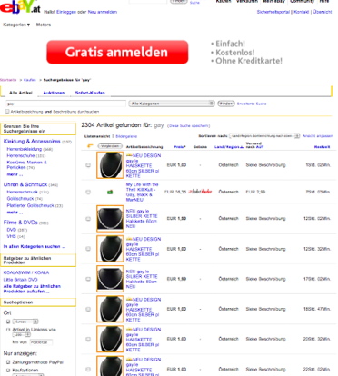Open Kleidung & Accessoires category
The width and height of the screenshot is (338, 376).
32,141
